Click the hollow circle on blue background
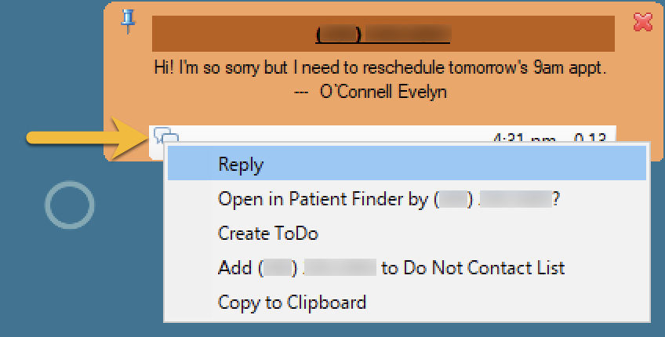Viewport: 665px width, 337px height. click(x=70, y=205)
